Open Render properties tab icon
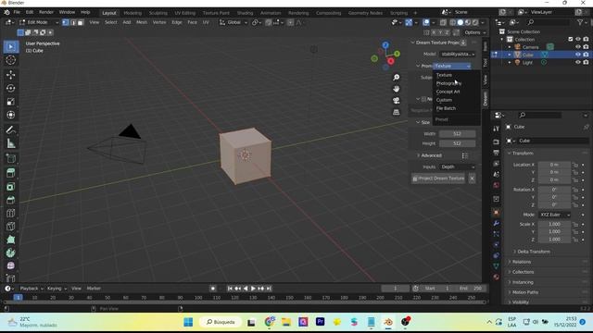The width and height of the screenshot is (593, 333). pyautogui.click(x=497, y=142)
